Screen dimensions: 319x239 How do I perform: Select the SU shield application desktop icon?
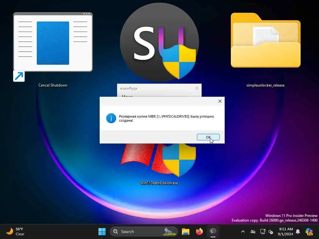(x=159, y=42)
